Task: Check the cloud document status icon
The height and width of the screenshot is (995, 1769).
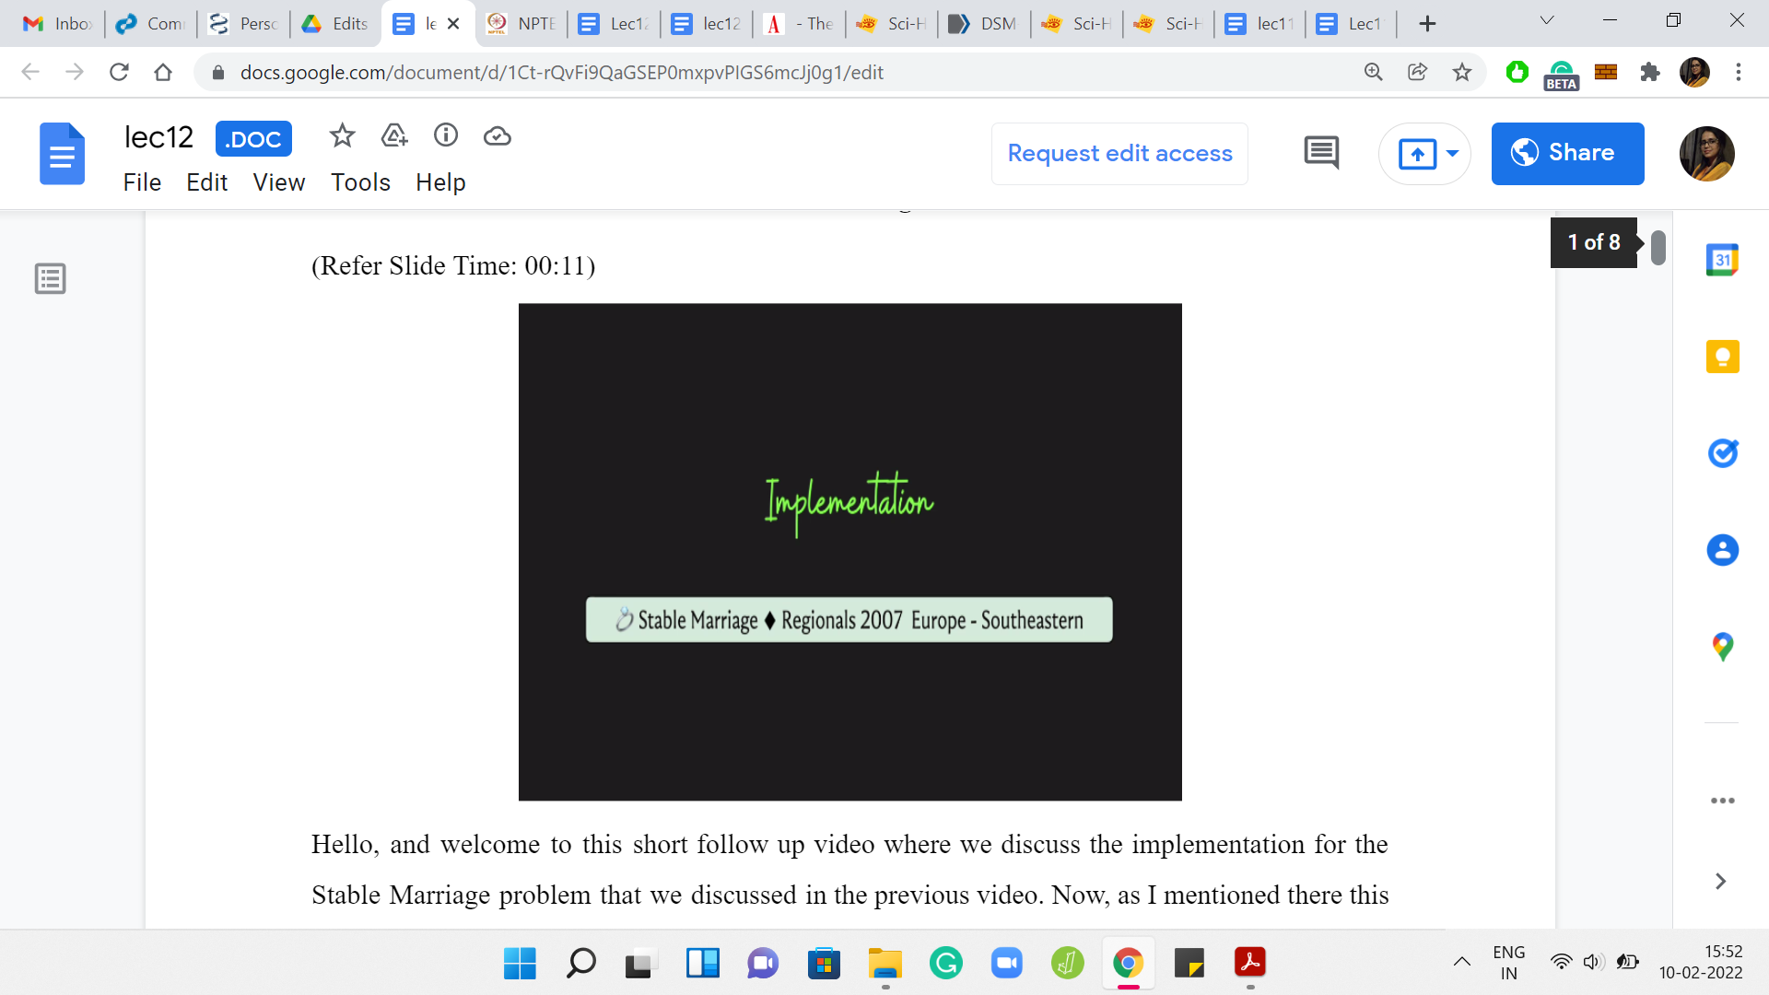Action: tap(498, 136)
